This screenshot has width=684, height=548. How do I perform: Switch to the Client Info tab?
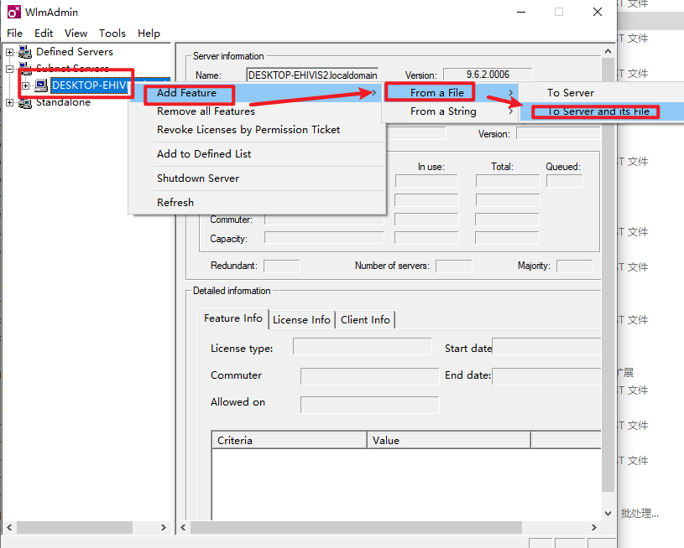(365, 319)
